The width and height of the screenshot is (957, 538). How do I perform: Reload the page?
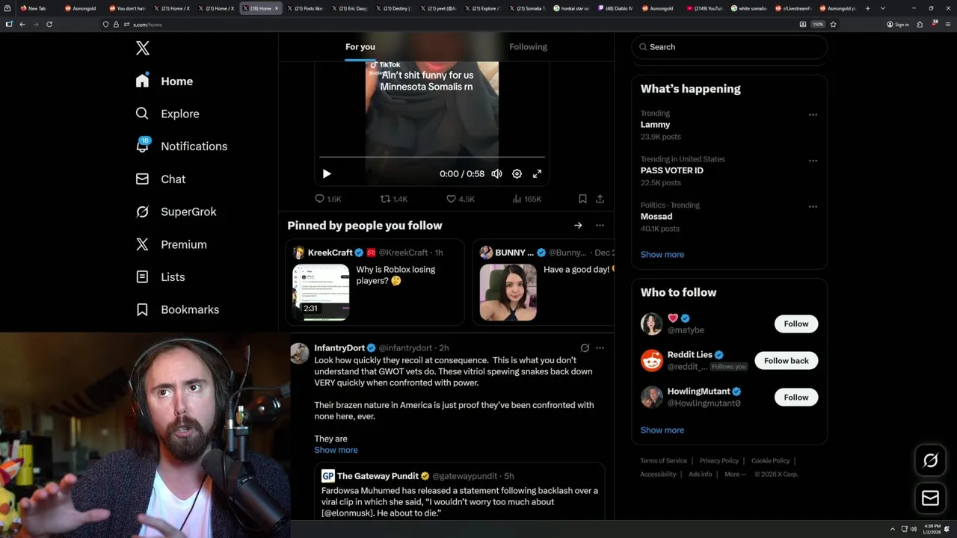pyautogui.click(x=49, y=24)
